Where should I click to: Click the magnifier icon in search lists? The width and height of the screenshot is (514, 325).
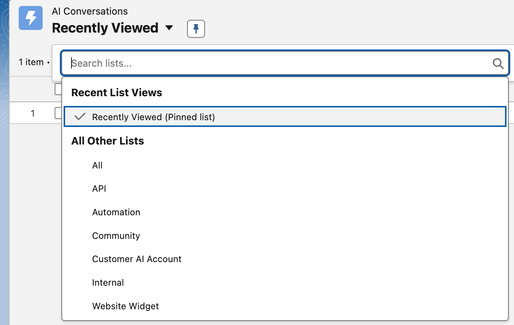click(498, 63)
